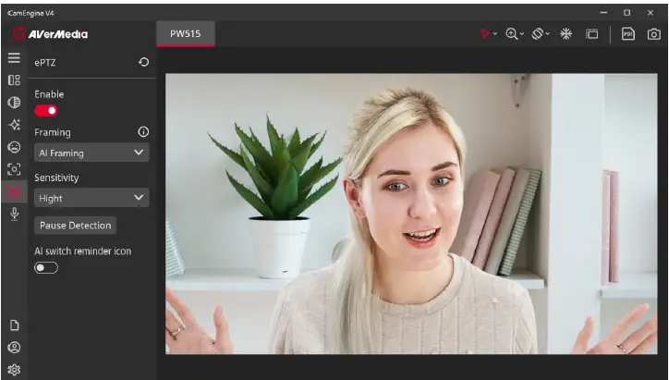Viewport: 669px width, 380px height.
Task: Show Framing info icon
Action: pyautogui.click(x=143, y=132)
